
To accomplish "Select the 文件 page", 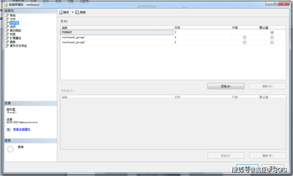I will click(13, 19).
